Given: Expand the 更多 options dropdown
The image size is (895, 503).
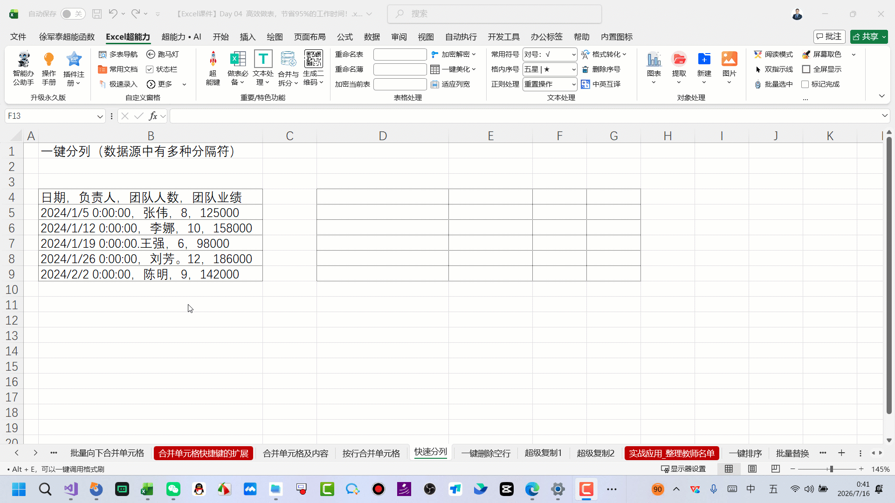Looking at the screenshot, I should click(x=185, y=84).
